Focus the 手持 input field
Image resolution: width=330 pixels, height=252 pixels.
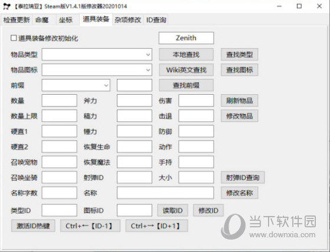[x=196, y=162]
